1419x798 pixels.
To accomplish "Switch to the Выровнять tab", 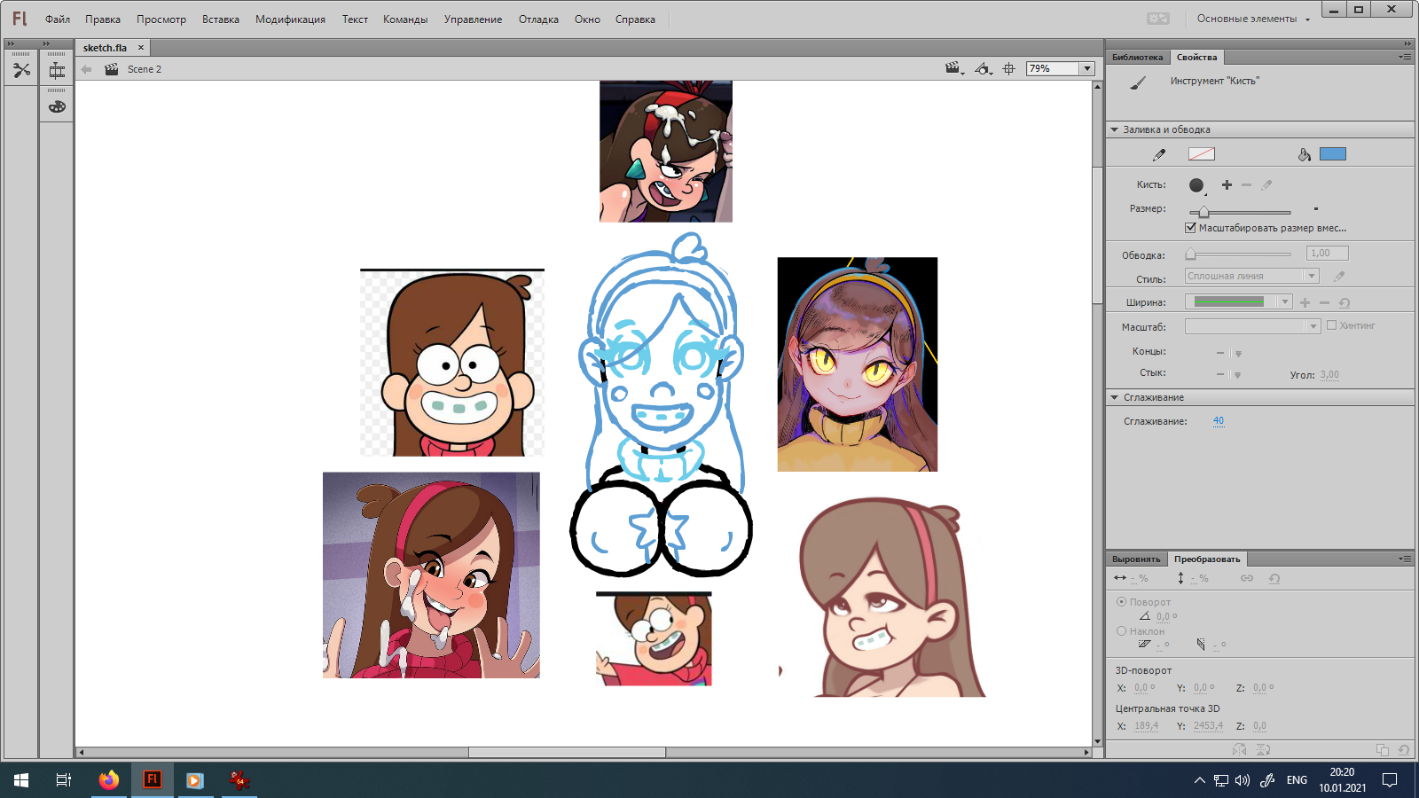I will click(1136, 559).
